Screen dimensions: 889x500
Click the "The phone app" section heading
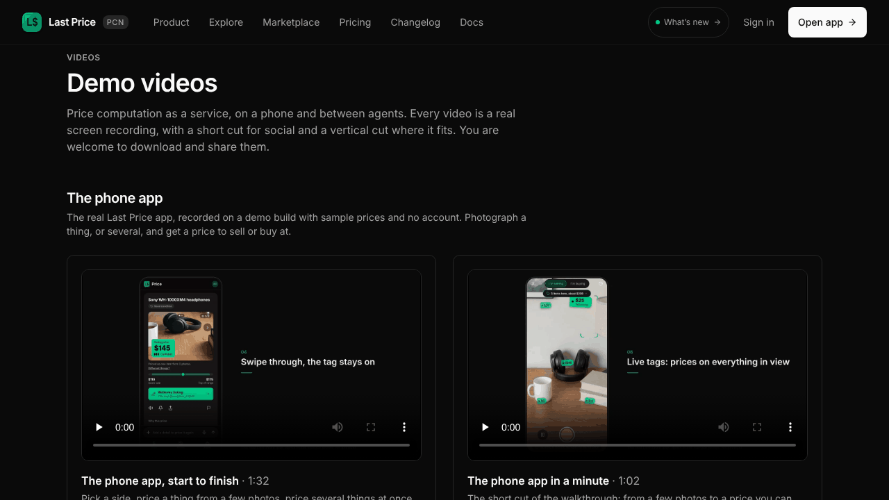(x=115, y=198)
